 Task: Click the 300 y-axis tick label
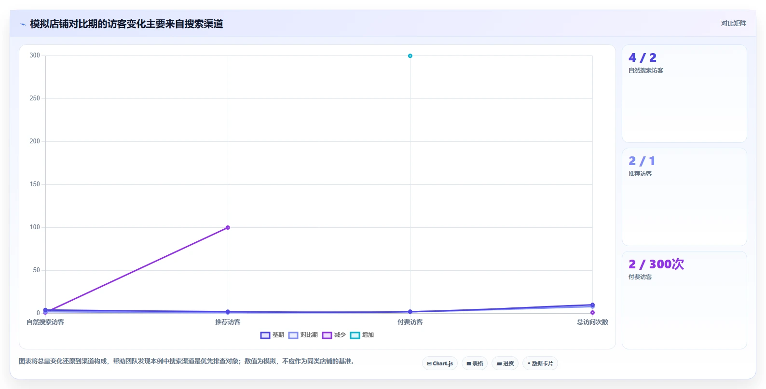[x=35, y=56]
